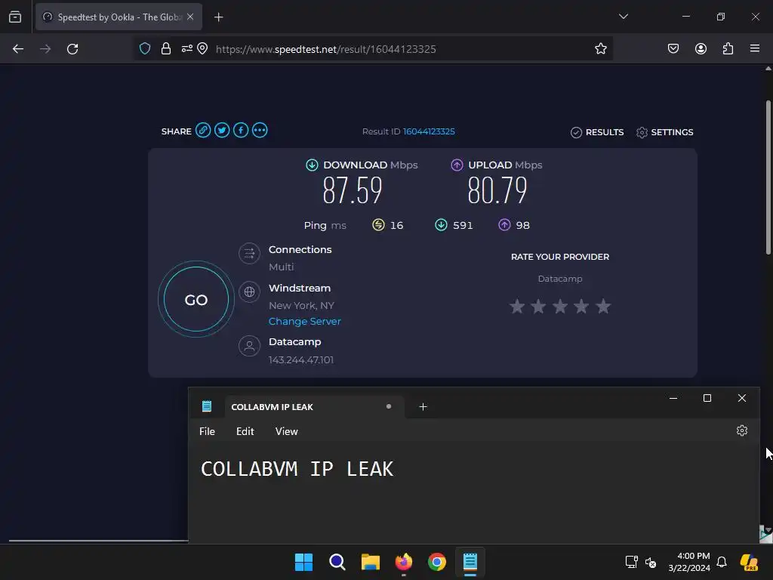
Task: Open Speedtest SETTINGS
Action: click(x=664, y=132)
